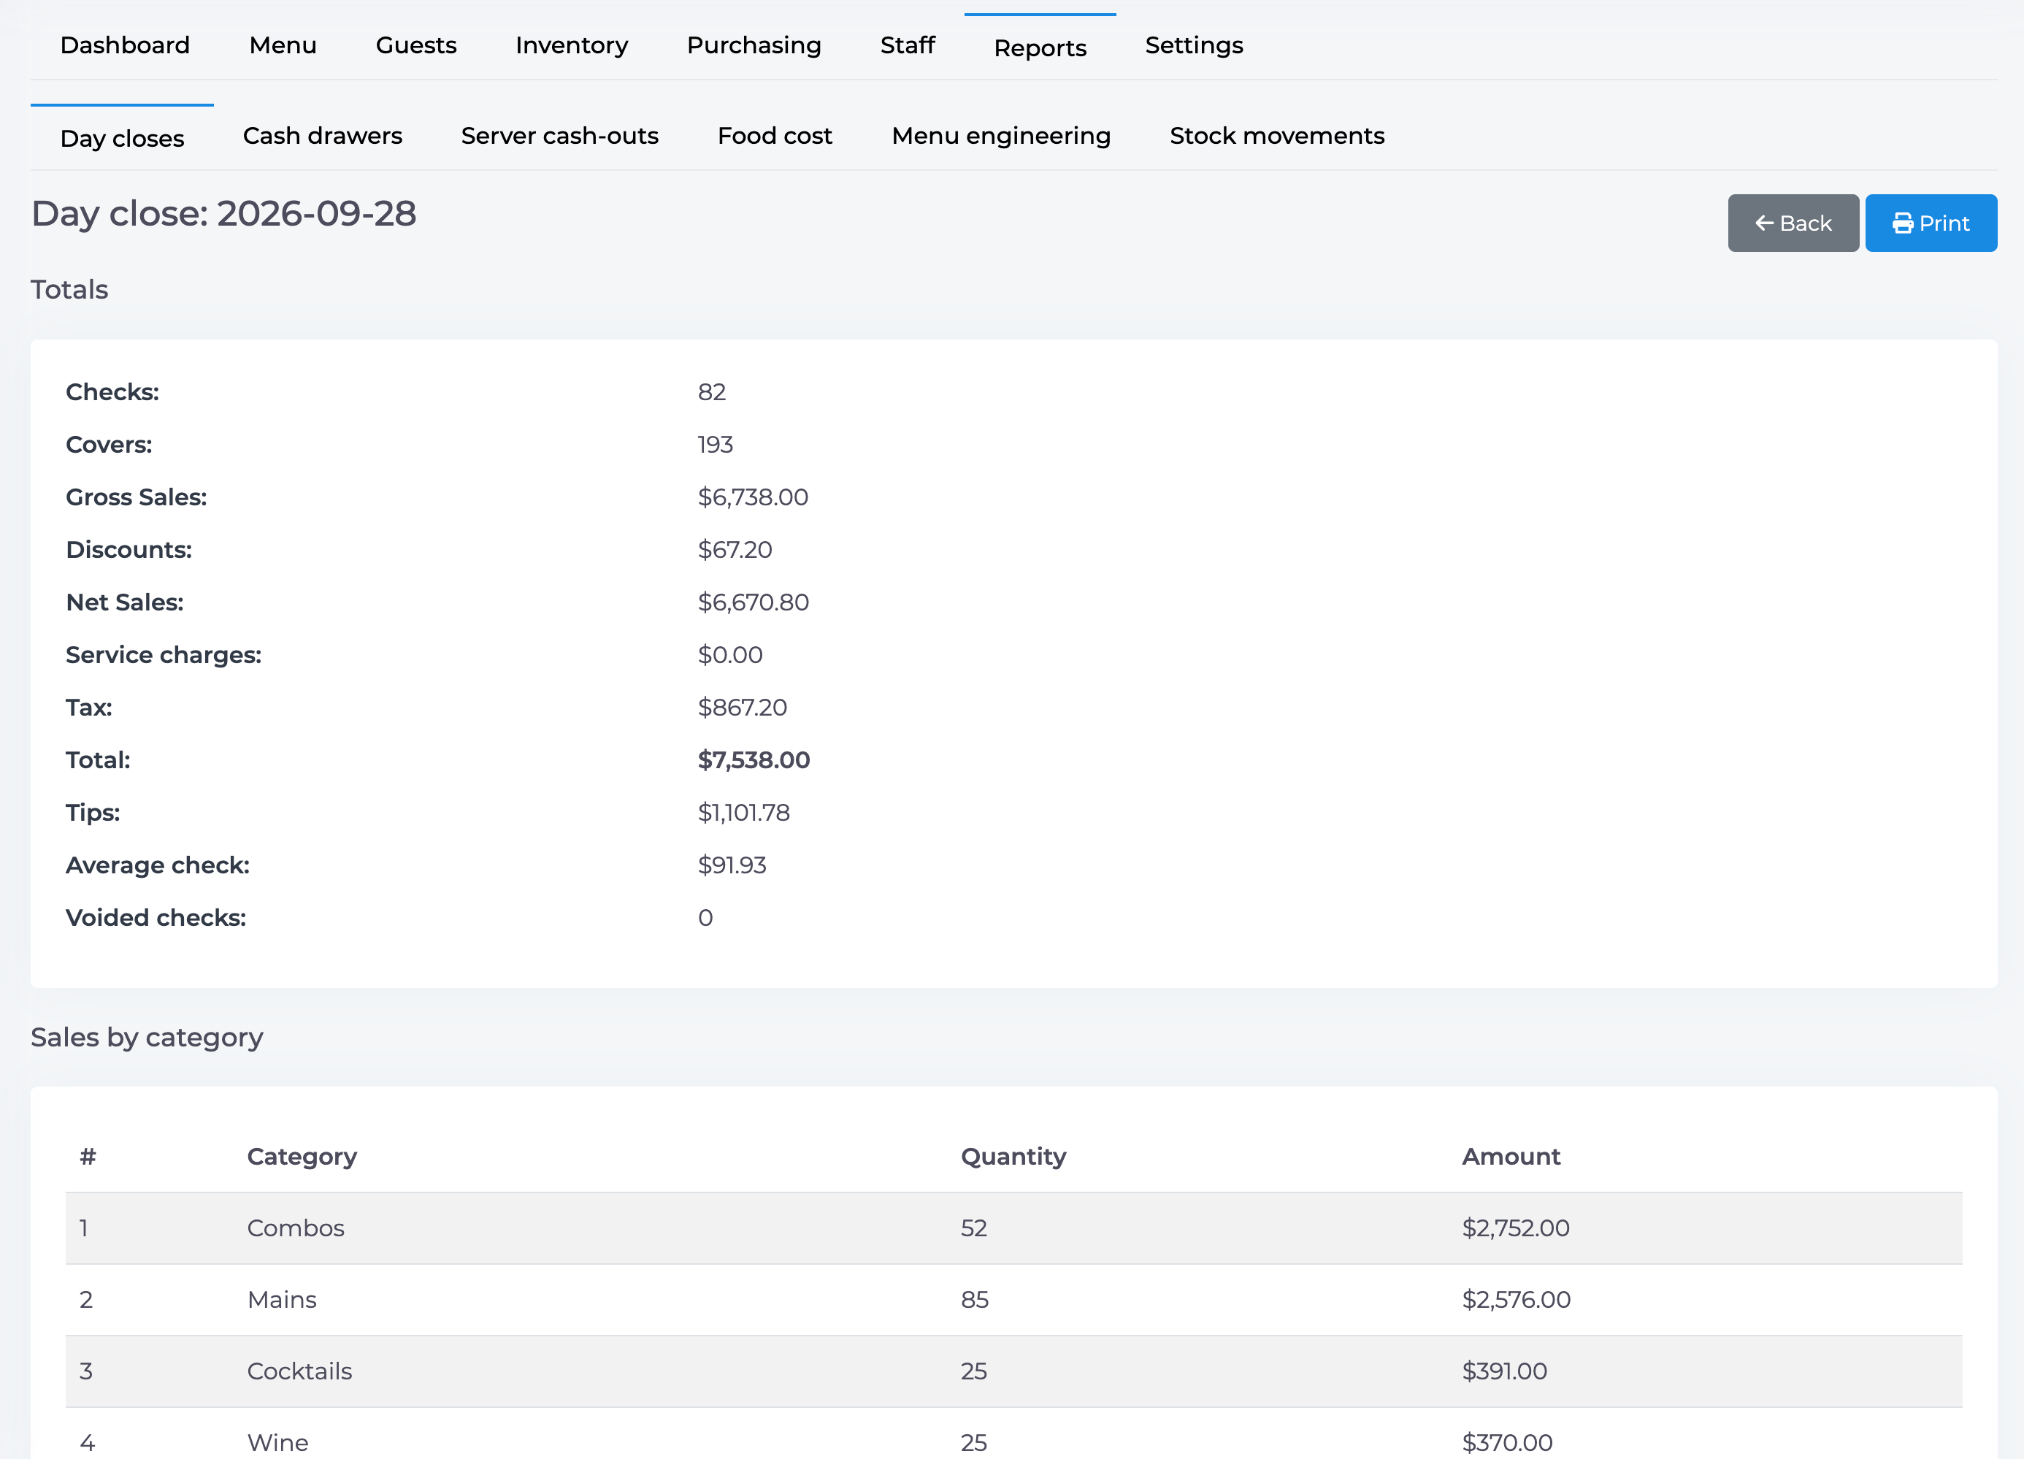Select the Reports tab

1040,47
